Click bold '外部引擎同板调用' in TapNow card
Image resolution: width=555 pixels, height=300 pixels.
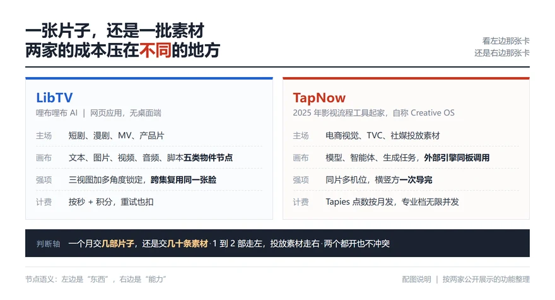(x=457, y=158)
